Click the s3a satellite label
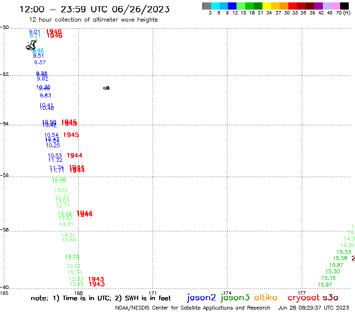 pos(330,298)
